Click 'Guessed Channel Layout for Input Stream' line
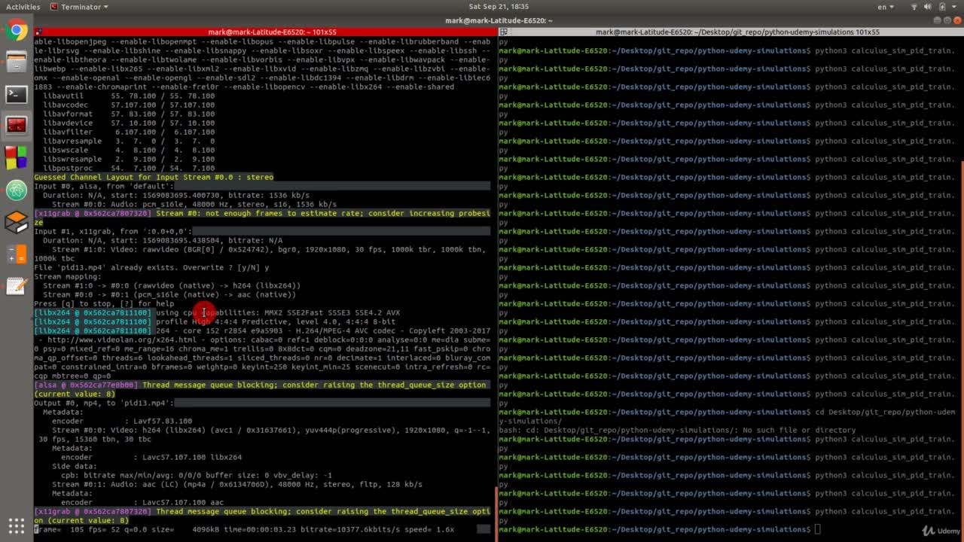Screen dimensions: 964x542 [154, 177]
